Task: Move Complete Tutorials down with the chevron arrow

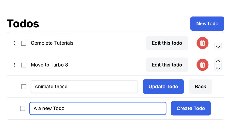Action: [x=218, y=46]
